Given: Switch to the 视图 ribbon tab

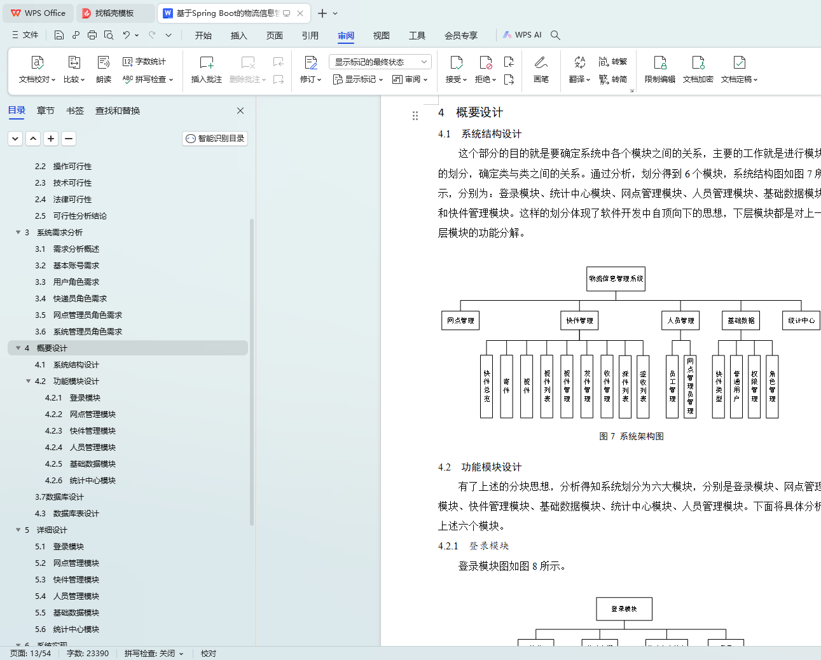Looking at the screenshot, I should 382,36.
